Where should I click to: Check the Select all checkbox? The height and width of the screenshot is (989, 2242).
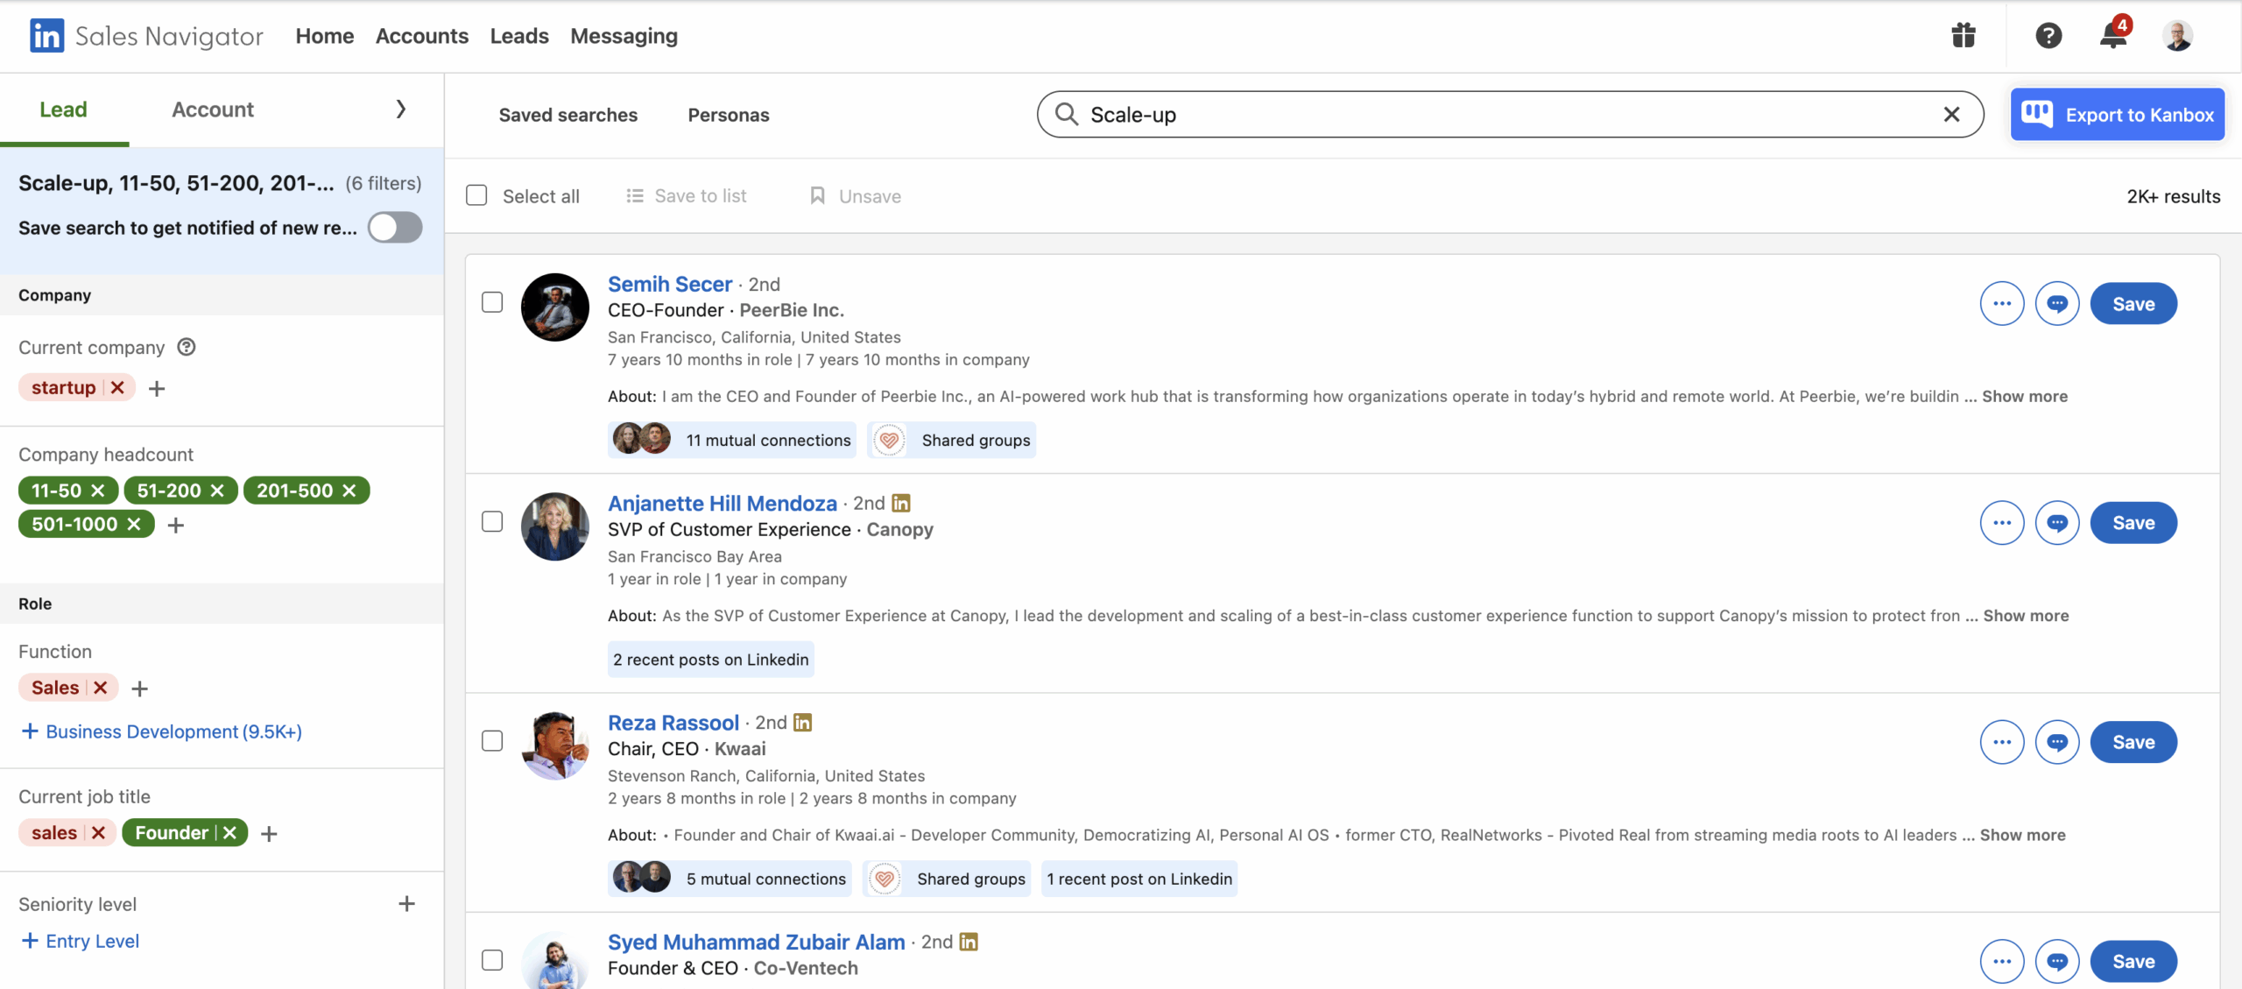(x=476, y=195)
